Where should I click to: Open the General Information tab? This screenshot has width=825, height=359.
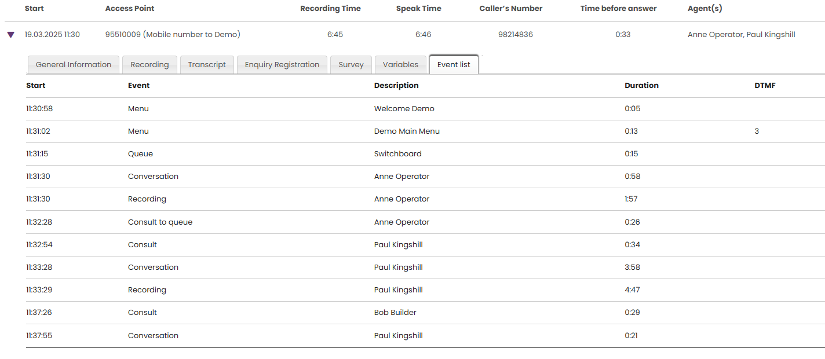tap(74, 65)
